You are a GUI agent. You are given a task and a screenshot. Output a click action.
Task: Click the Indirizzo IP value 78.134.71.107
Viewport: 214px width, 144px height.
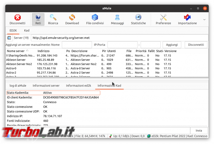pyautogui.click(x=53, y=116)
